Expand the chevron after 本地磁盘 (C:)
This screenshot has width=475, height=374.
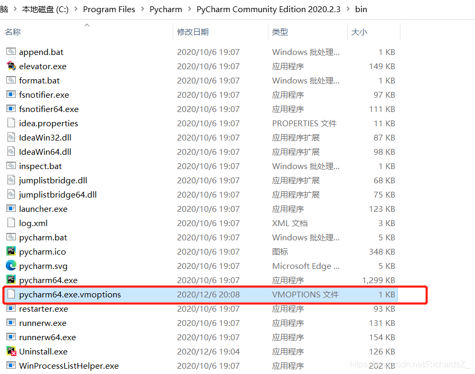pyautogui.click(x=76, y=10)
